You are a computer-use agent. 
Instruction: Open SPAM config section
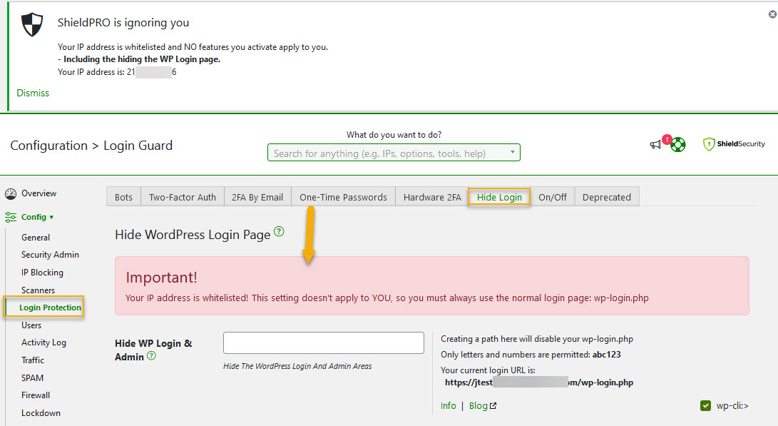32,378
